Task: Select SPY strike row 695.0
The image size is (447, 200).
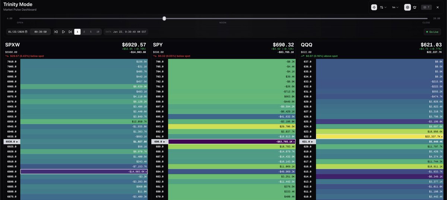Action: tap(223, 116)
